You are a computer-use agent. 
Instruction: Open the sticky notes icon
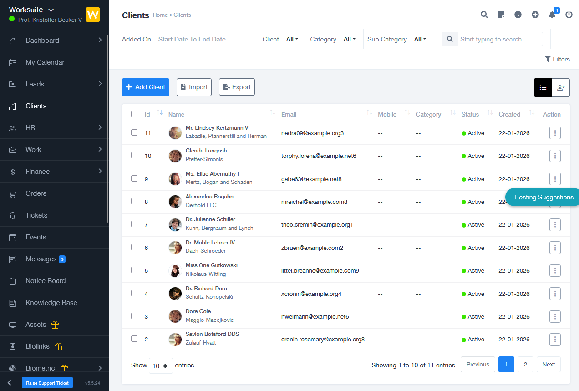(x=501, y=15)
